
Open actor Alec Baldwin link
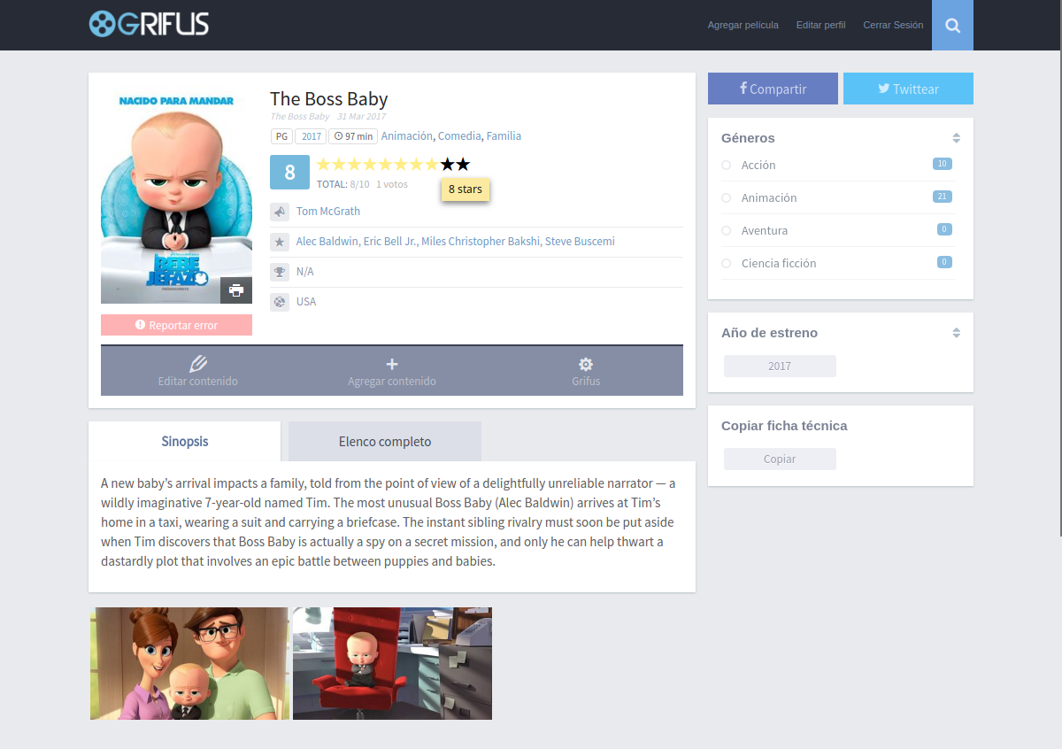pos(327,242)
